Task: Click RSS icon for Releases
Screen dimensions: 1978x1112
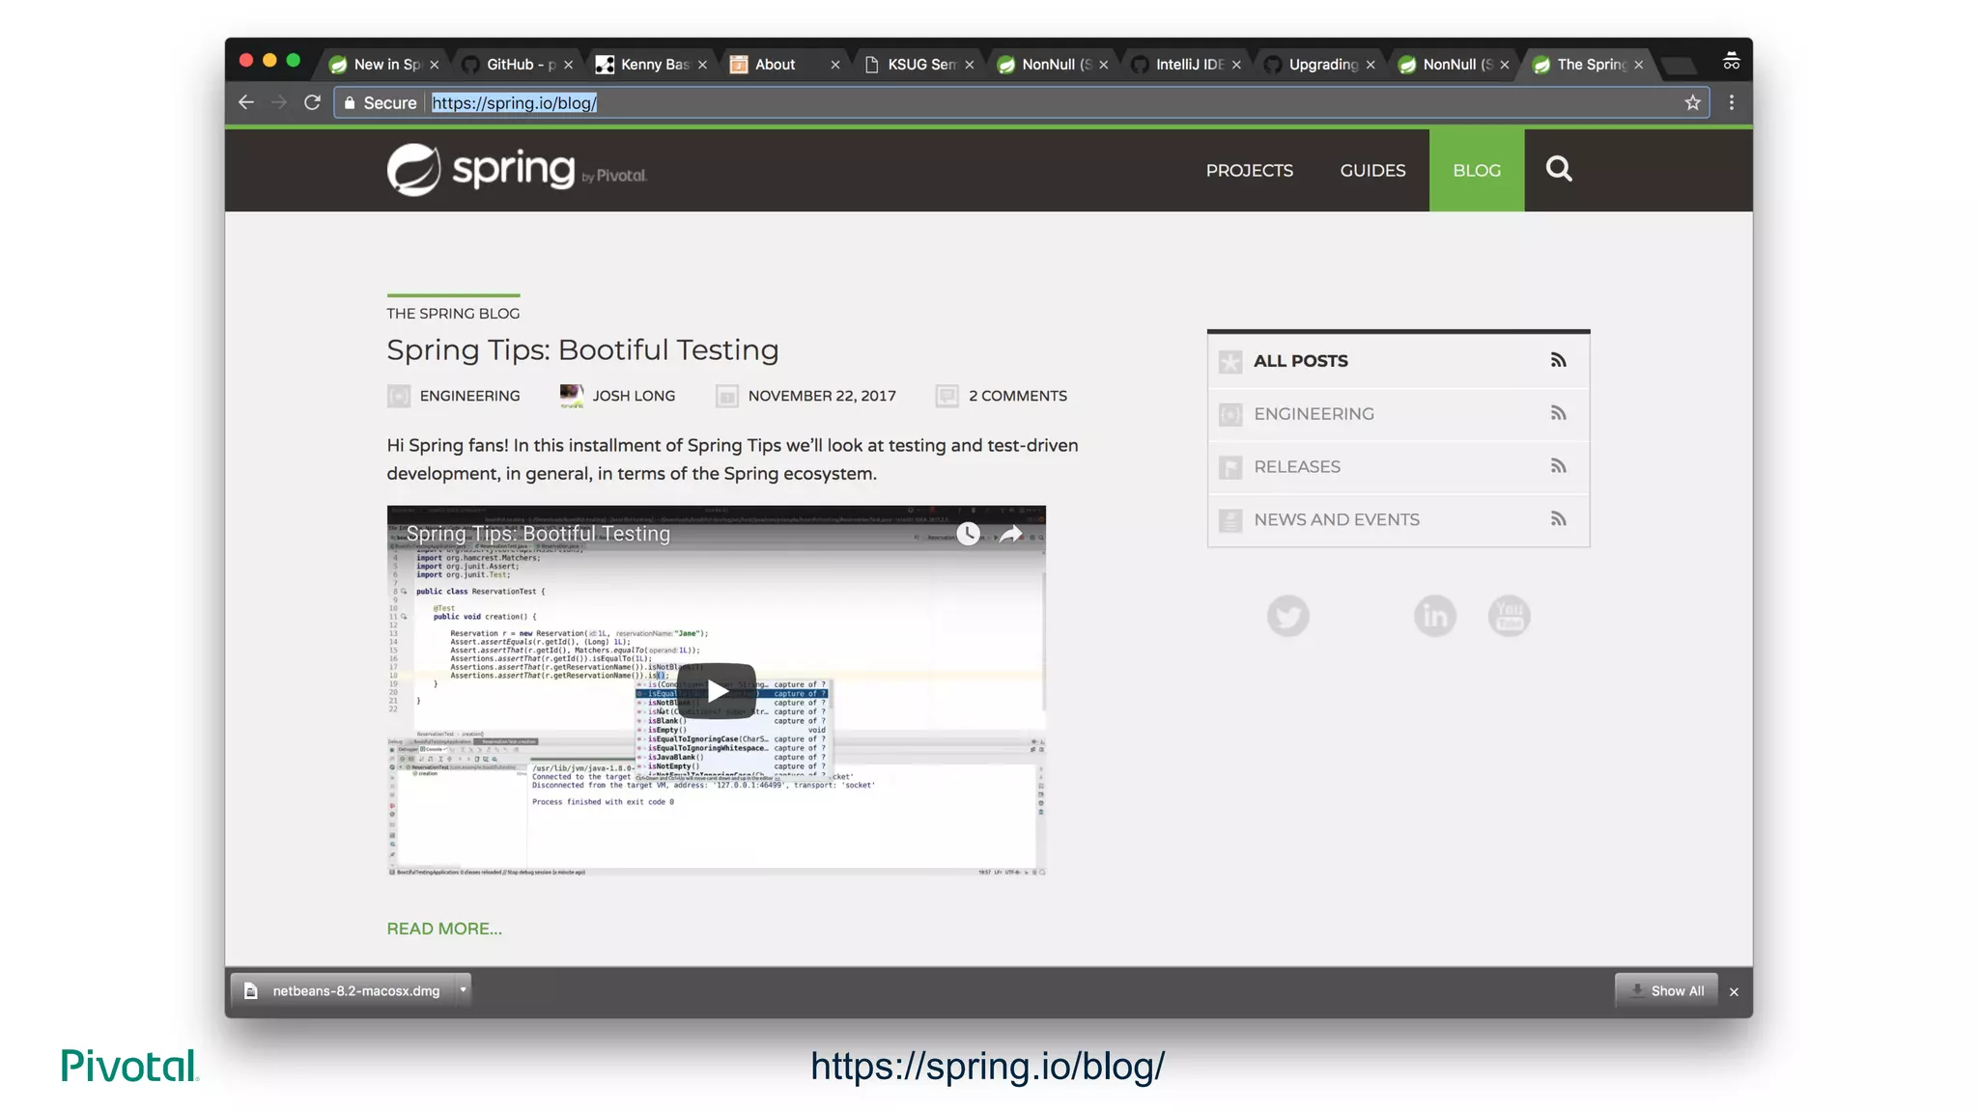Action: coord(1558,466)
